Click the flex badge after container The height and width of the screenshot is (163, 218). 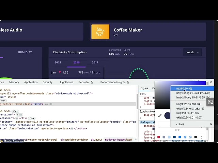pos(19,115)
